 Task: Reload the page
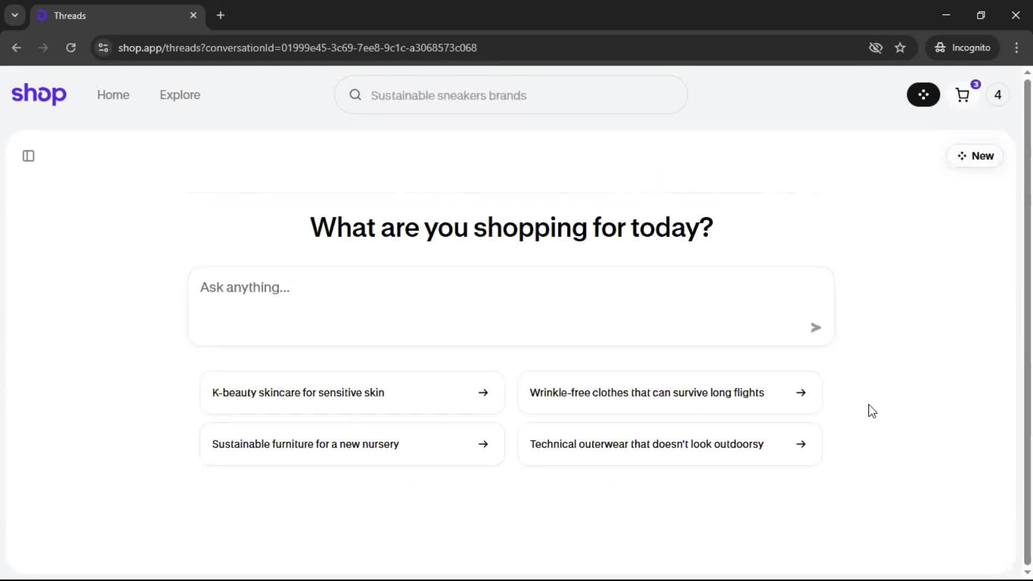[x=70, y=48]
